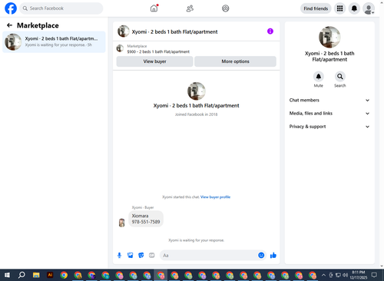
Task: Open the Windows Start menu
Action: 7,275
